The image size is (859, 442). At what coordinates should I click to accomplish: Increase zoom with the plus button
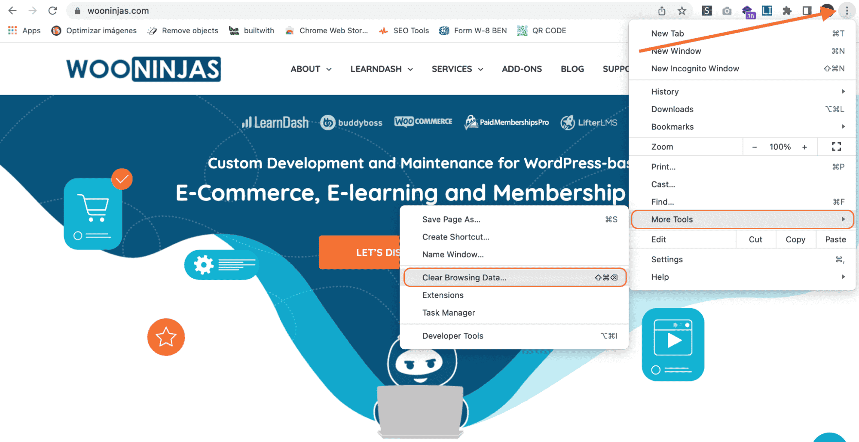pyautogui.click(x=804, y=147)
